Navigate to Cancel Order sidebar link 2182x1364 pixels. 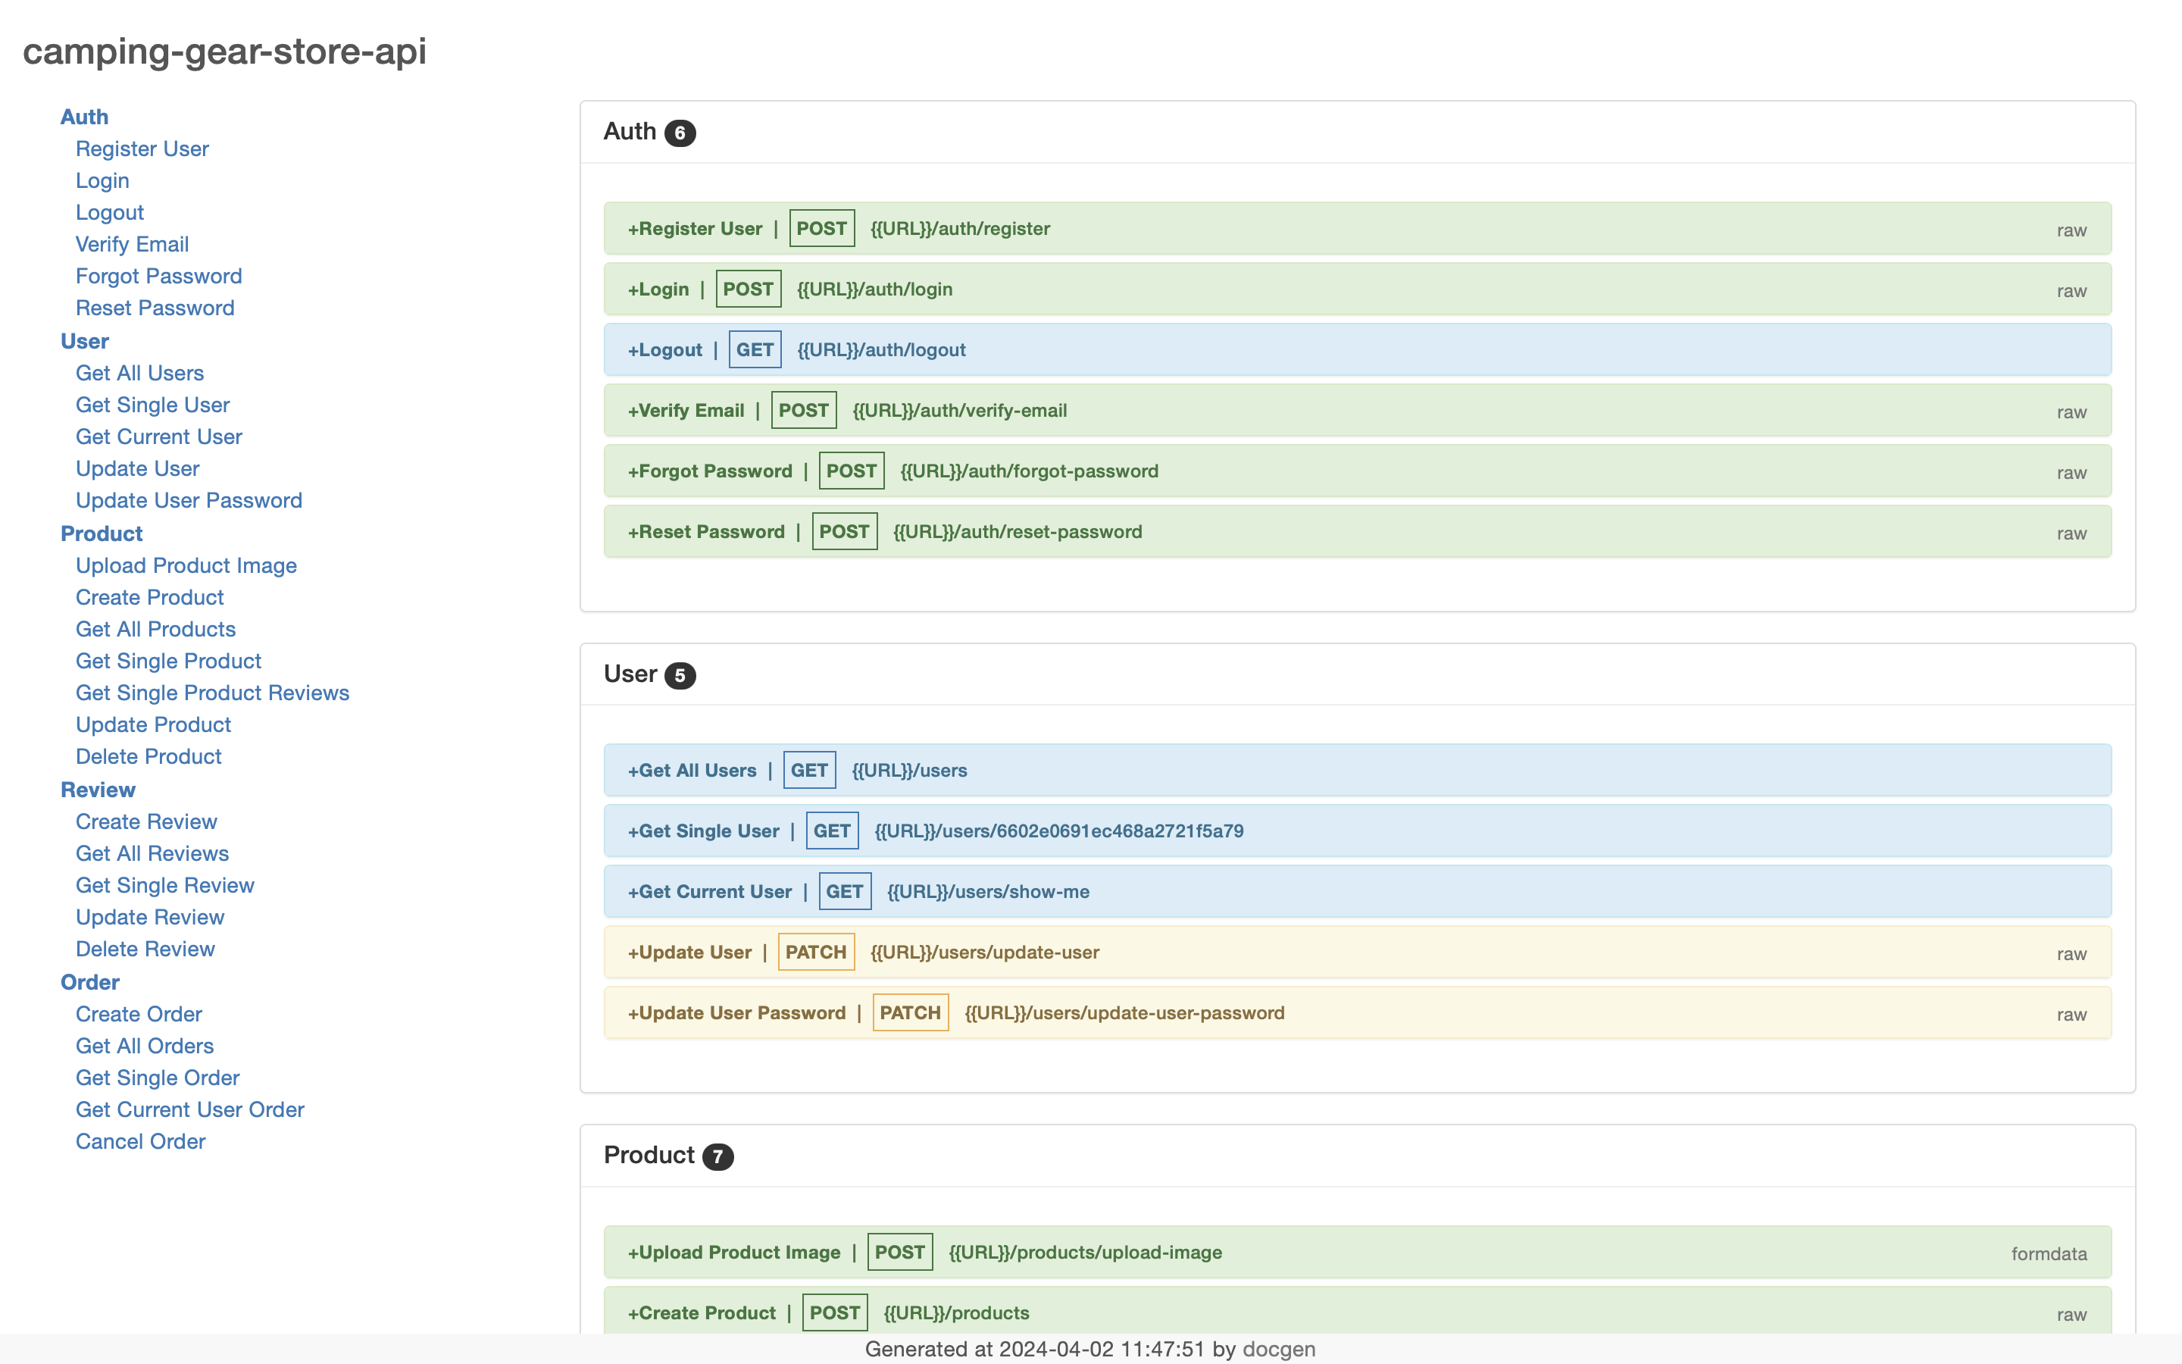coord(141,1141)
